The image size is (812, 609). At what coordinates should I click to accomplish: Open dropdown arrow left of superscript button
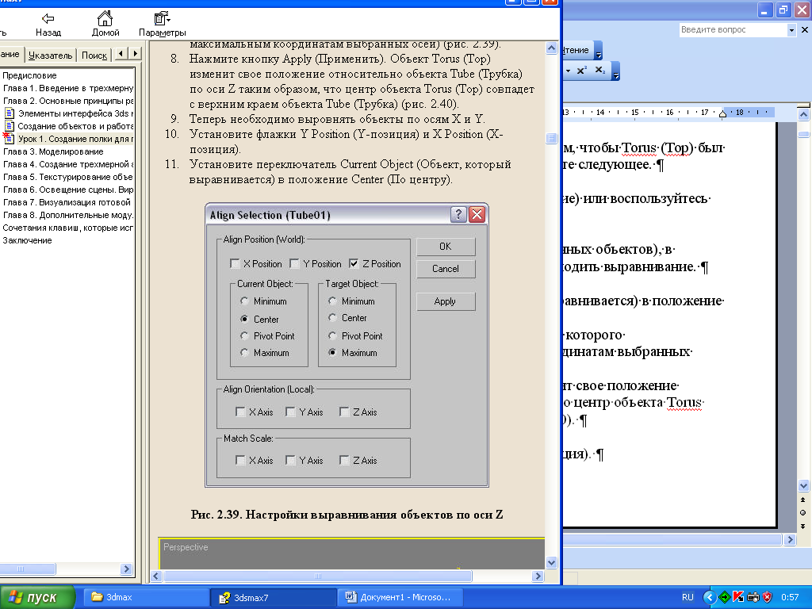pos(568,71)
